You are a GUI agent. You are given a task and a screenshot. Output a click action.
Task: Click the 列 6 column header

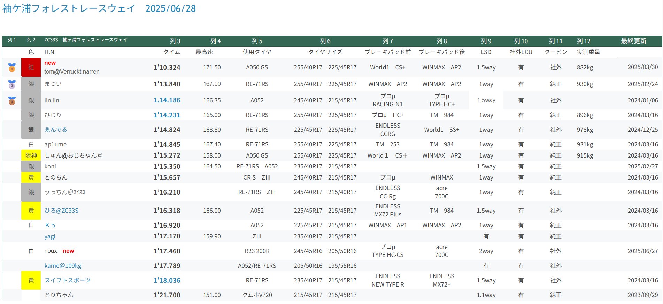pyautogui.click(x=325, y=41)
